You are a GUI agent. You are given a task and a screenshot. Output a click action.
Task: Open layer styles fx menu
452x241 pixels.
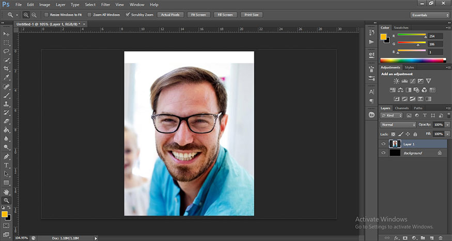[397, 238]
